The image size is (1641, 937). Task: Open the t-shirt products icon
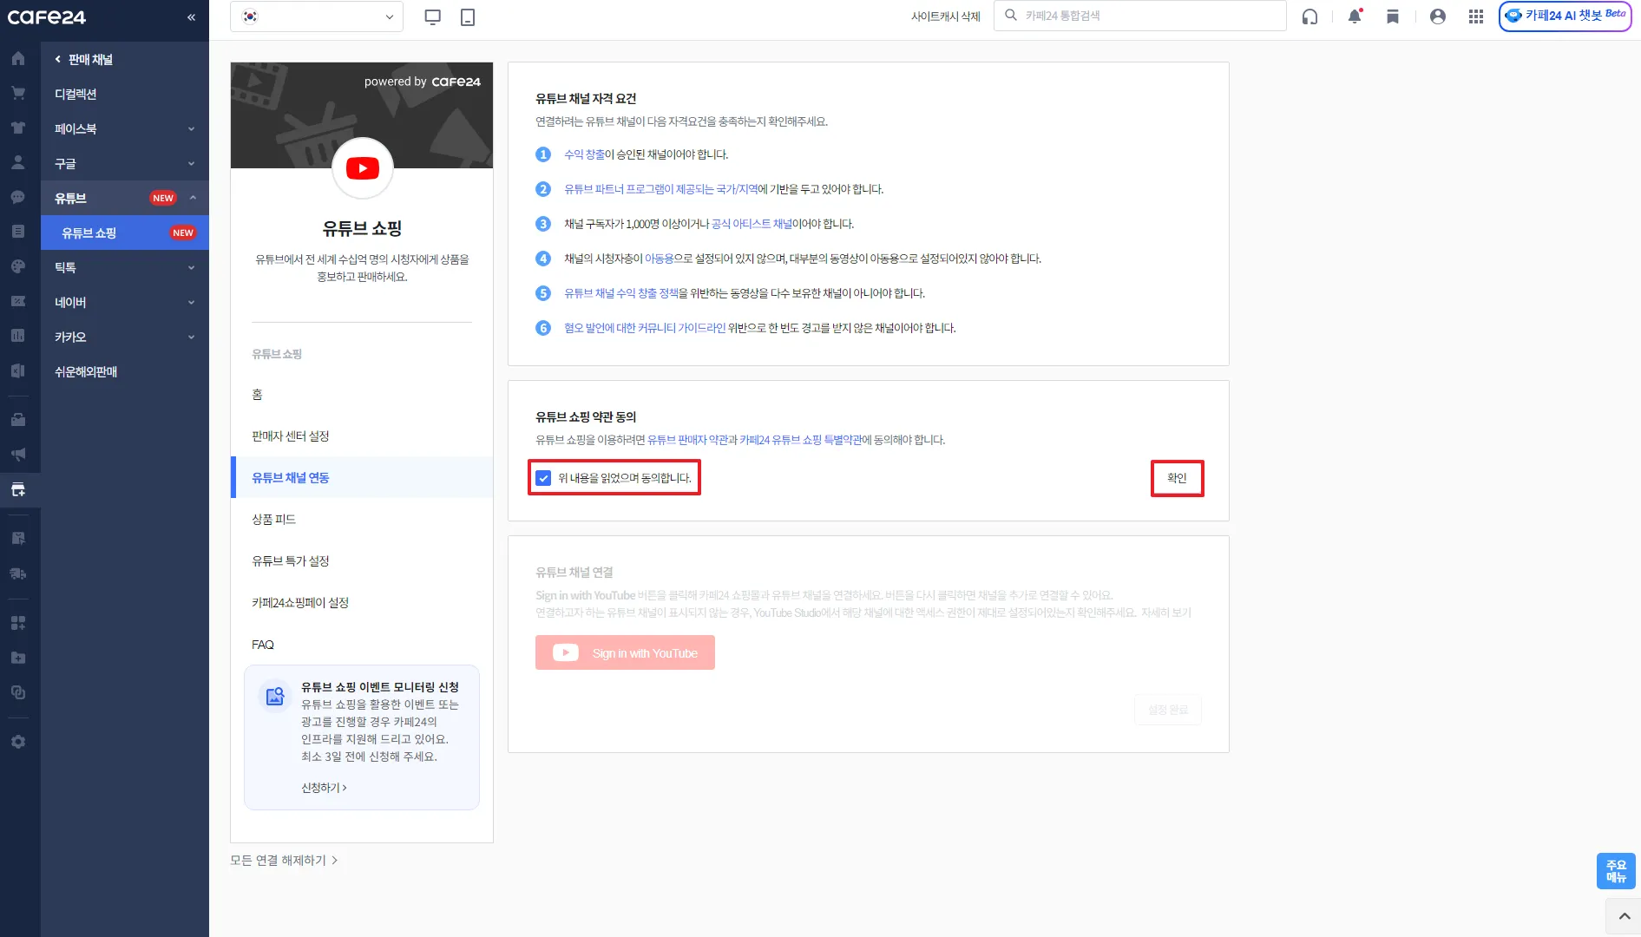tap(18, 128)
